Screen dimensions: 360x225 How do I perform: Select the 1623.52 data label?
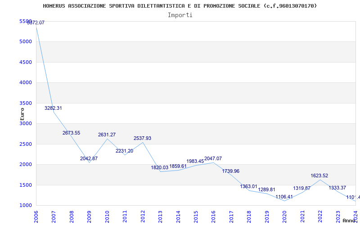click(319, 175)
